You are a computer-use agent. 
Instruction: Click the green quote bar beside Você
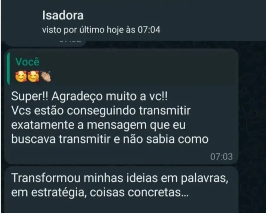pyautogui.click(x=8, y=69)
